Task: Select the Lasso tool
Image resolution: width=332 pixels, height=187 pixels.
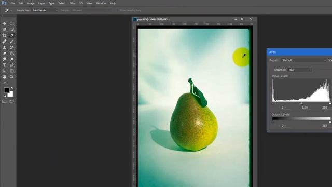Action: pyautogui.click(x=4, y=30)
